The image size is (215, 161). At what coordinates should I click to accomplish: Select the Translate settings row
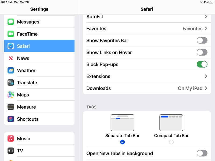pos(39,83)
